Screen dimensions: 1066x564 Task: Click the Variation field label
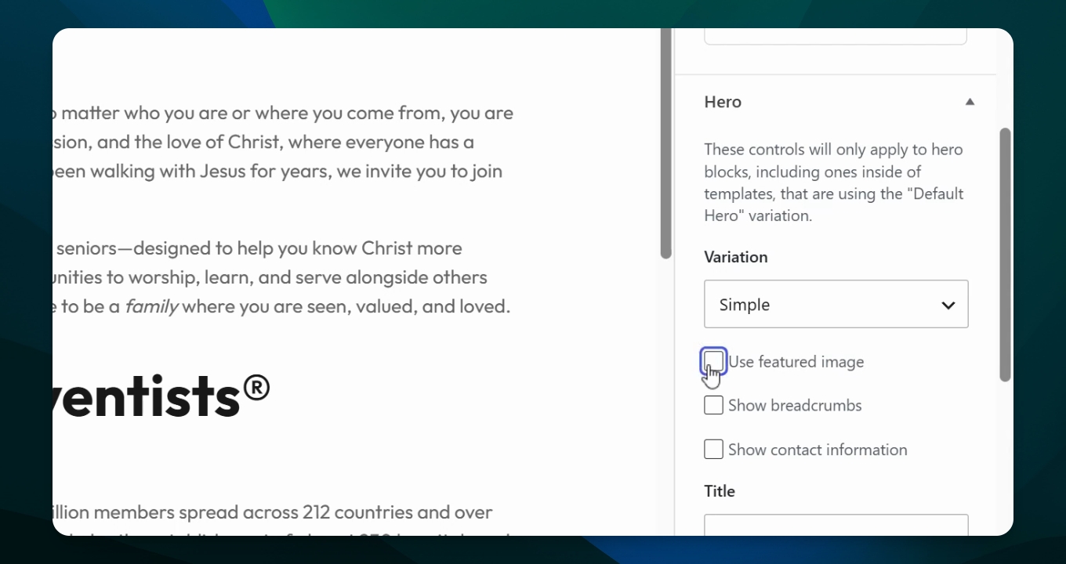[736, 257]
